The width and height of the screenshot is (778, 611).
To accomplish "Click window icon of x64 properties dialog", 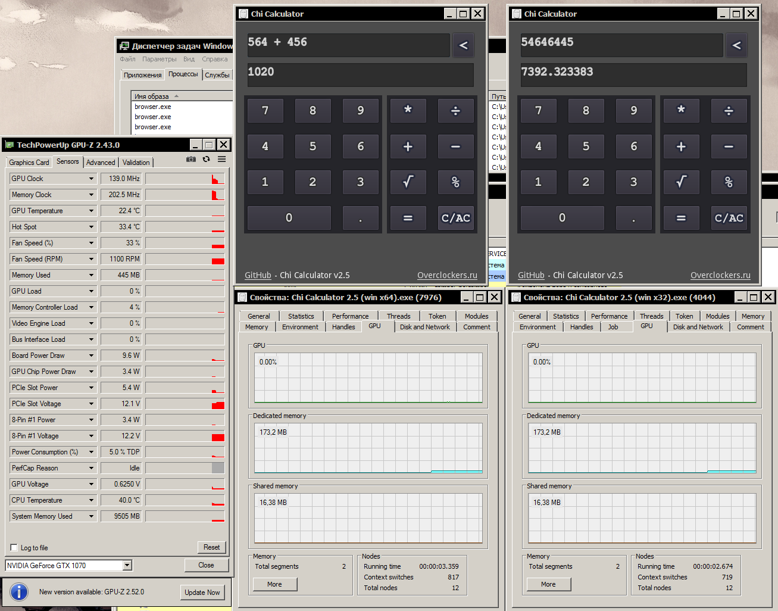I will point(242,297).
